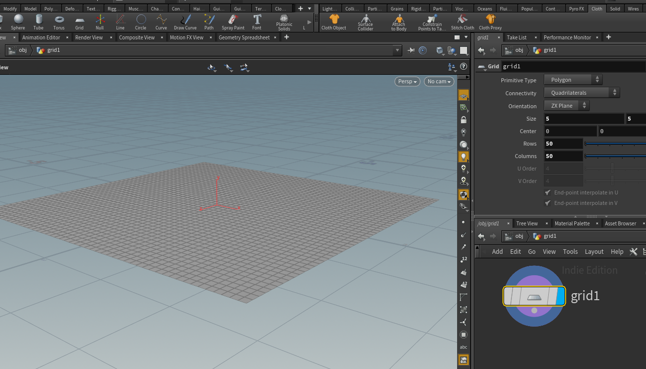Toggle the display flag on grid1 node
Image resolution: width=646 pixels, height=369 pixels.
coord(560,296)
